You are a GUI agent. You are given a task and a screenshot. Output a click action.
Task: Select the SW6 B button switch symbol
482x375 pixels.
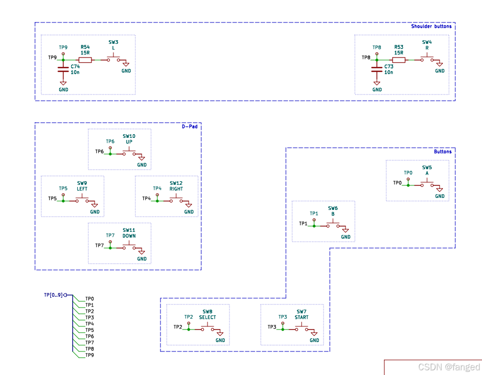pos(332,224)
